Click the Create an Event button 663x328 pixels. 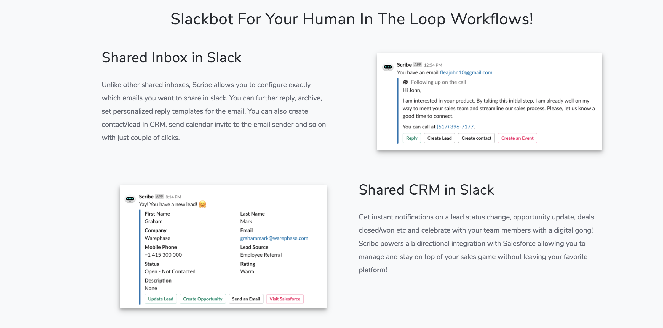[x=517, y=138]
